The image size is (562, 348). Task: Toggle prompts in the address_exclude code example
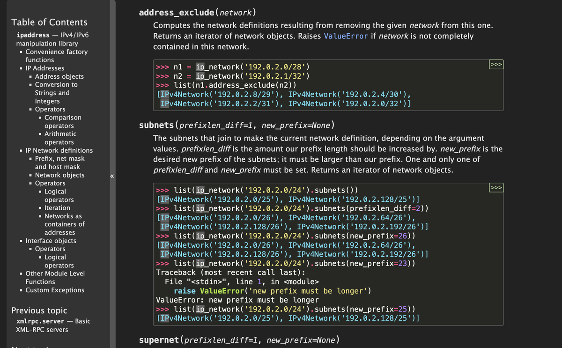496,64
